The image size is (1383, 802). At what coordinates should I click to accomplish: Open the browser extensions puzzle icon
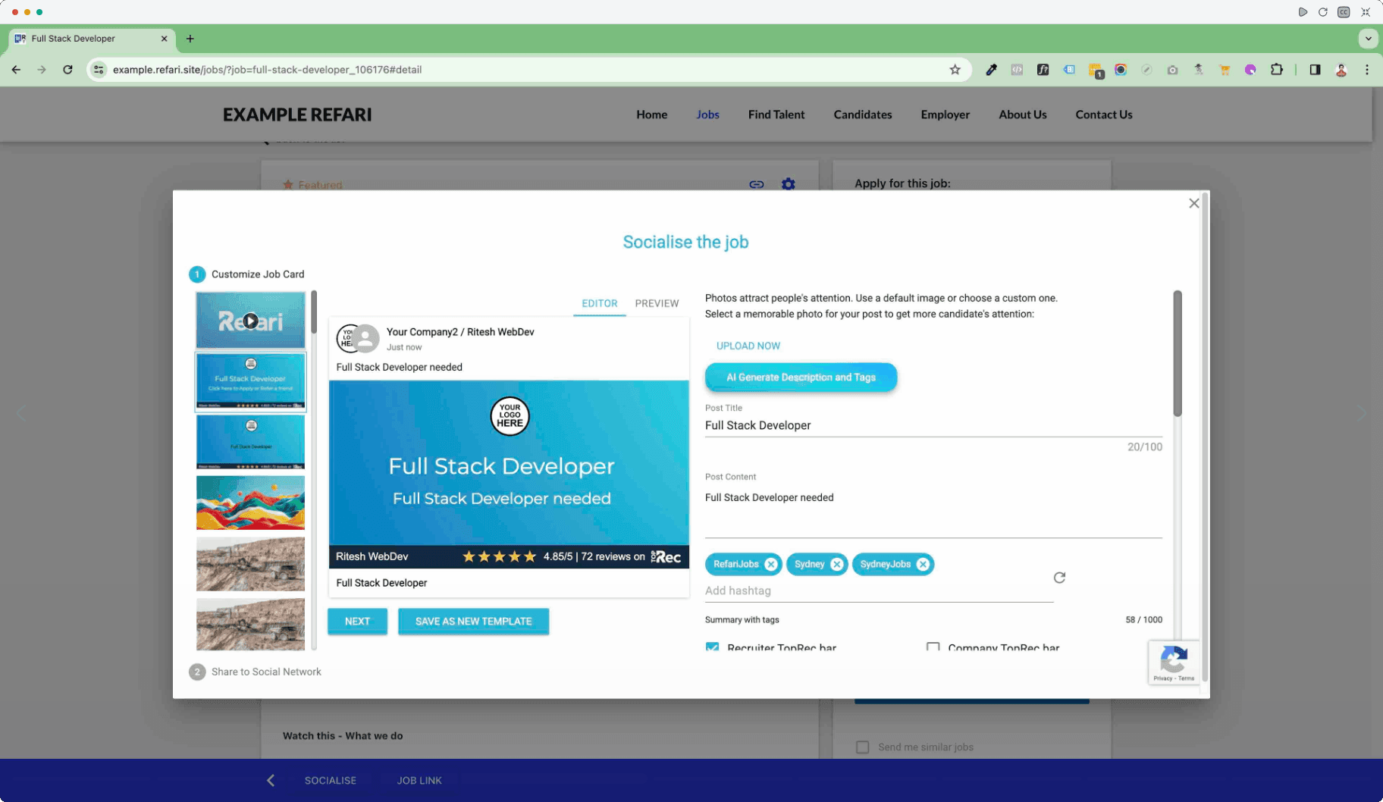1276,70
